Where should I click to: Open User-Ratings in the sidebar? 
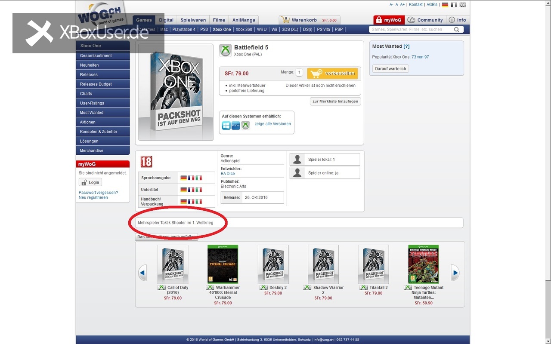[x=103, y=103]
